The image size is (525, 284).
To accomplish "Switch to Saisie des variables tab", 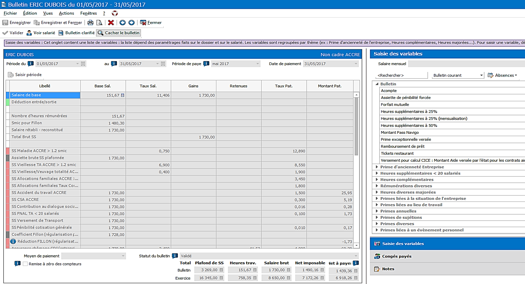I will pos(447,244).
